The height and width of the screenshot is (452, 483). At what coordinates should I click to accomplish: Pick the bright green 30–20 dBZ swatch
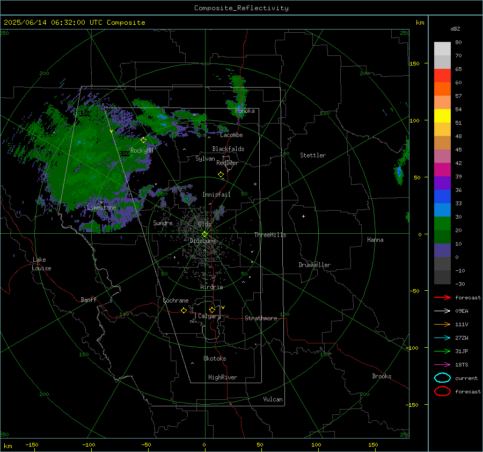(x=442, y=224)
